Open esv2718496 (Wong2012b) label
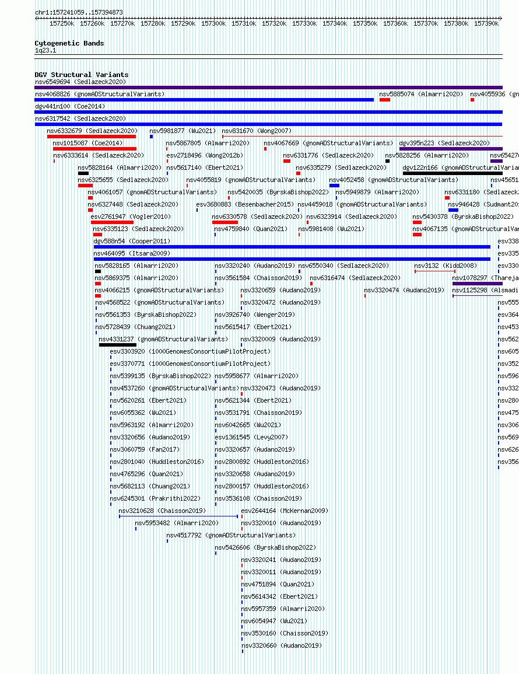 click(x=205, y=155)
